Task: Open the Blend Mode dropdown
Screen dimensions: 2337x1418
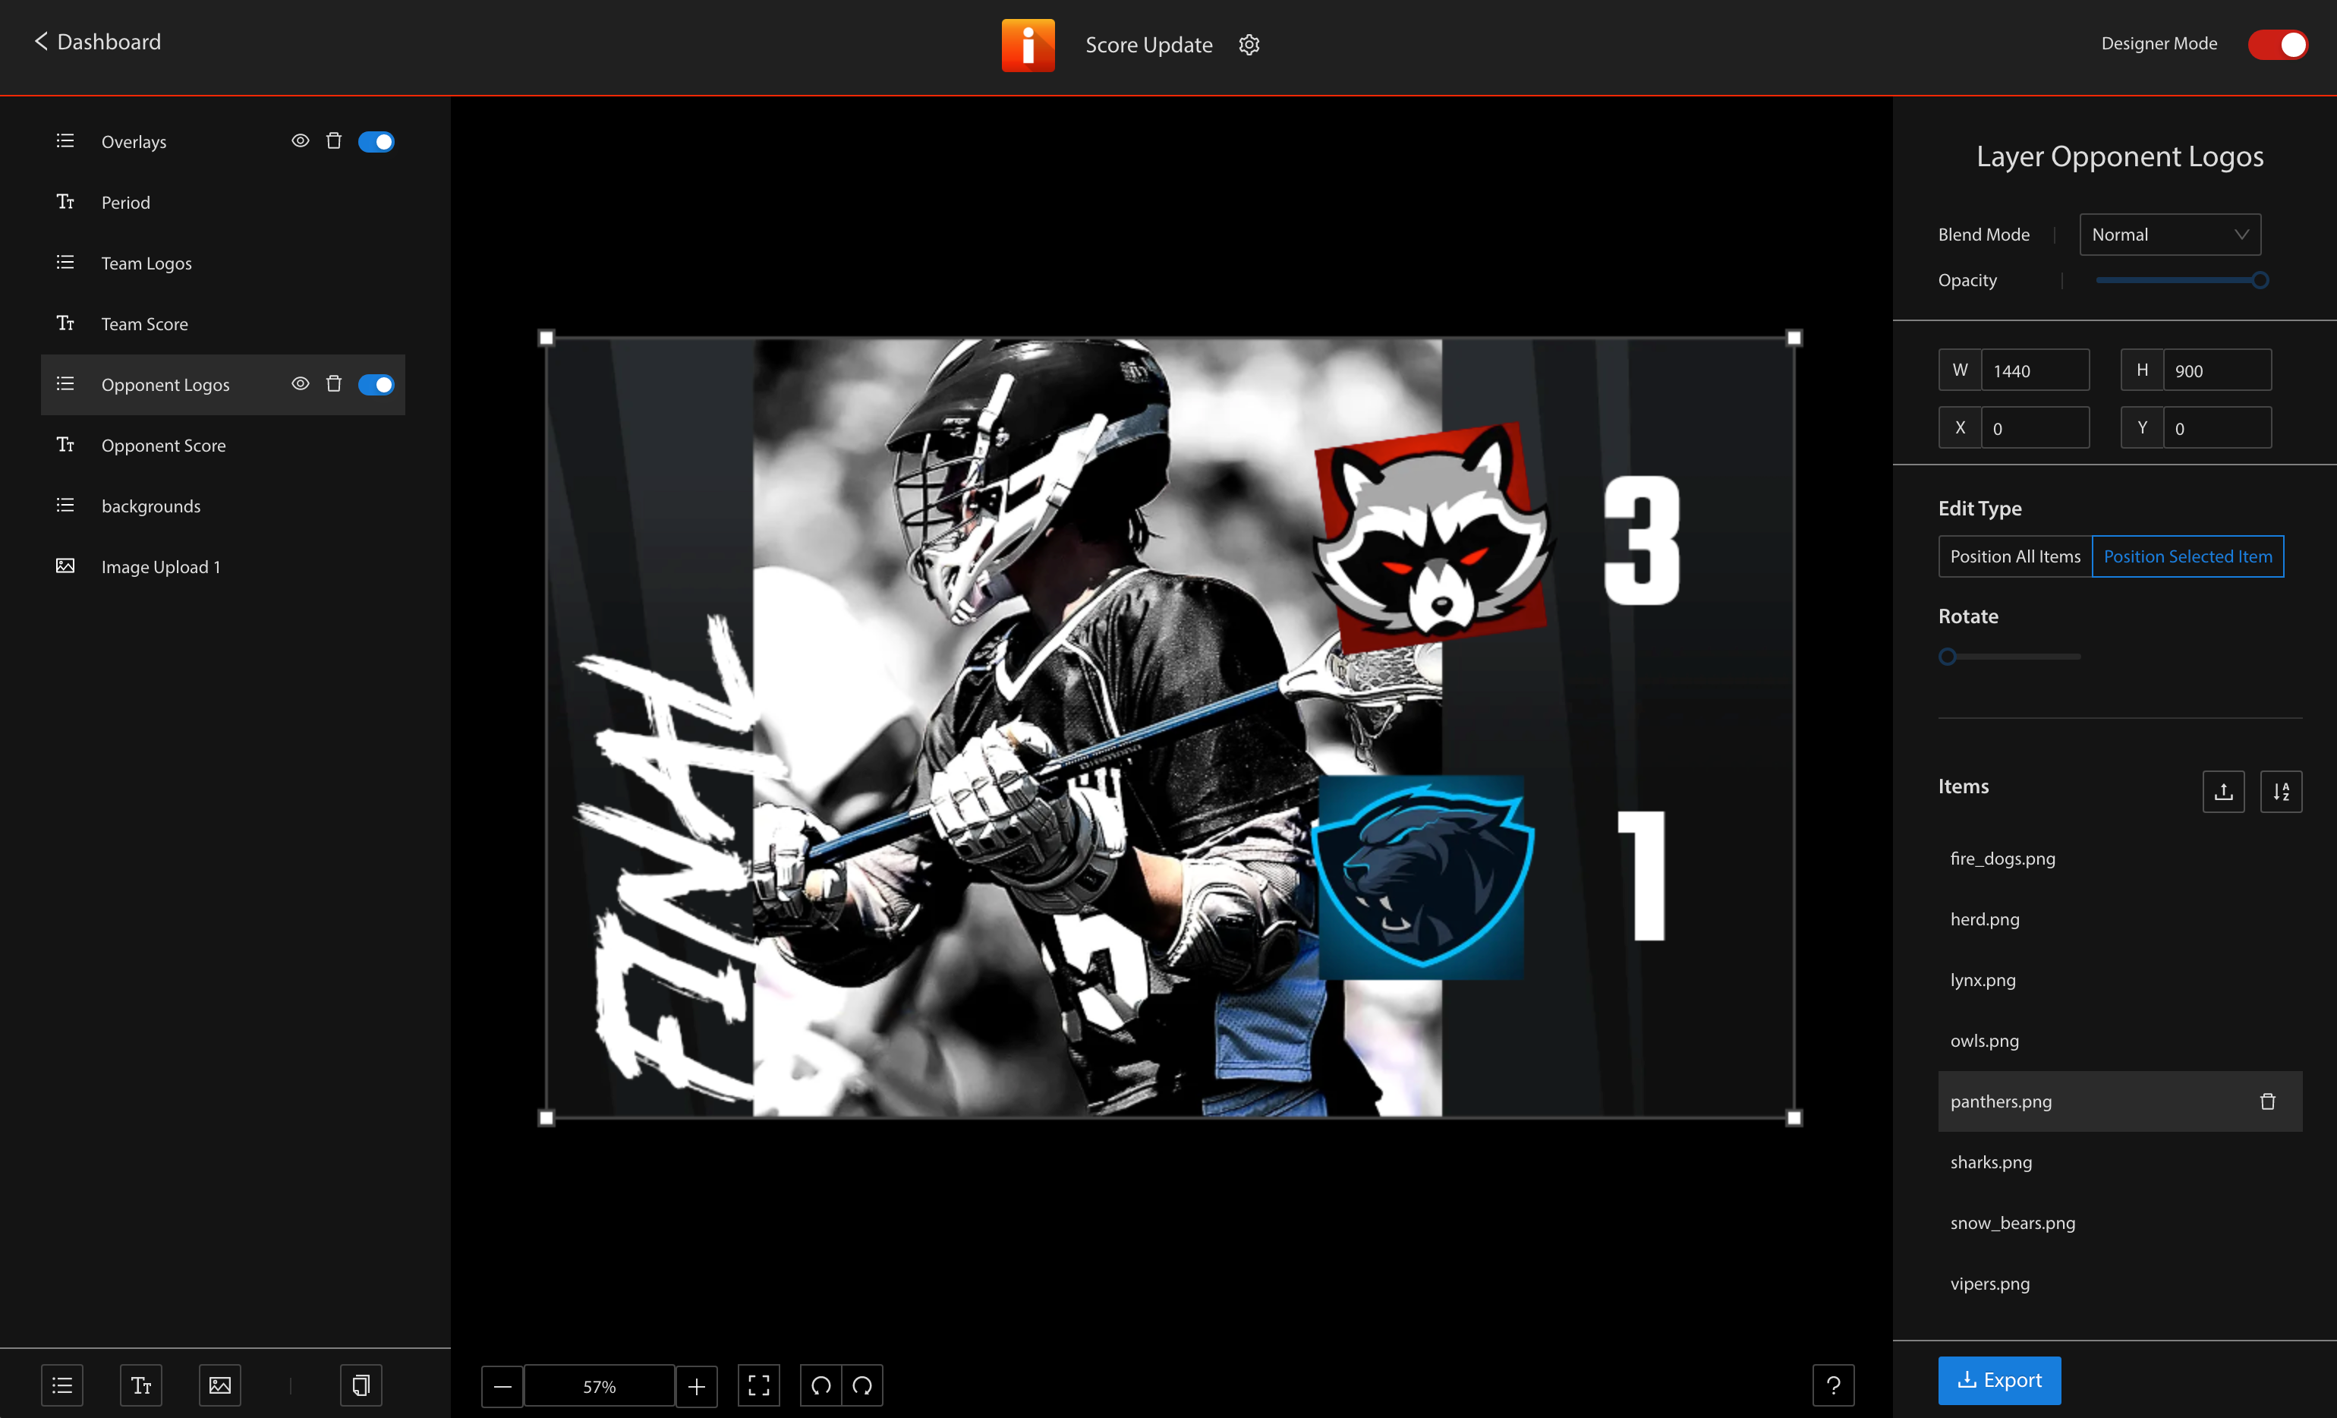Action: [x=2168, y=234]
